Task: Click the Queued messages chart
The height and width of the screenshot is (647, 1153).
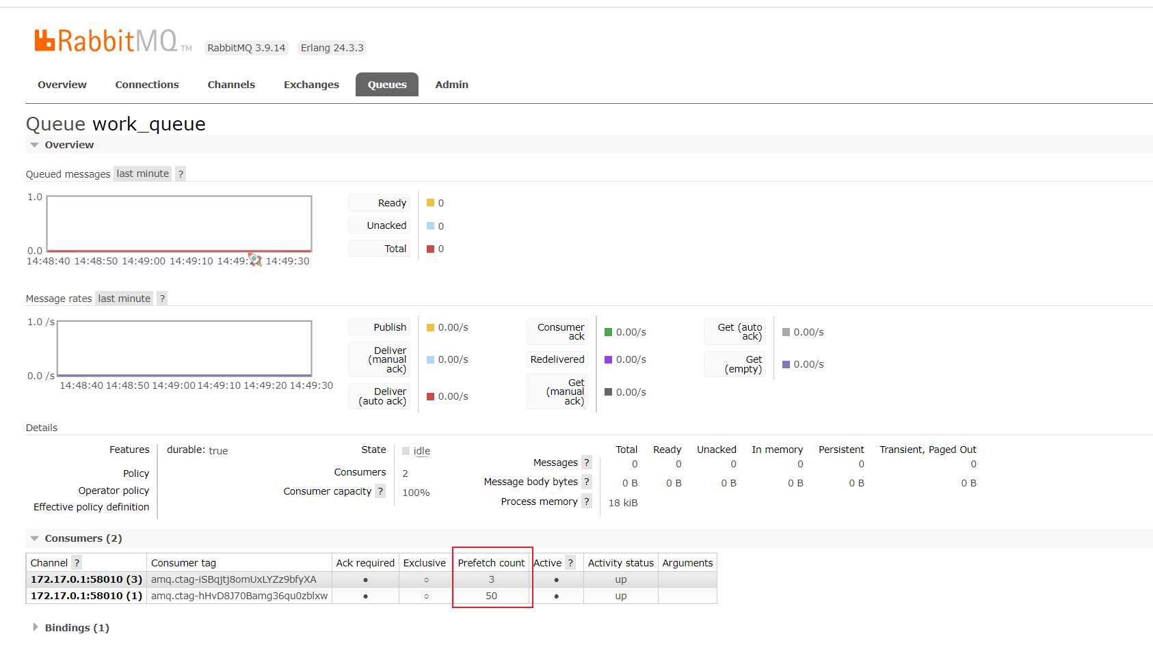Action: coord(179,224)
